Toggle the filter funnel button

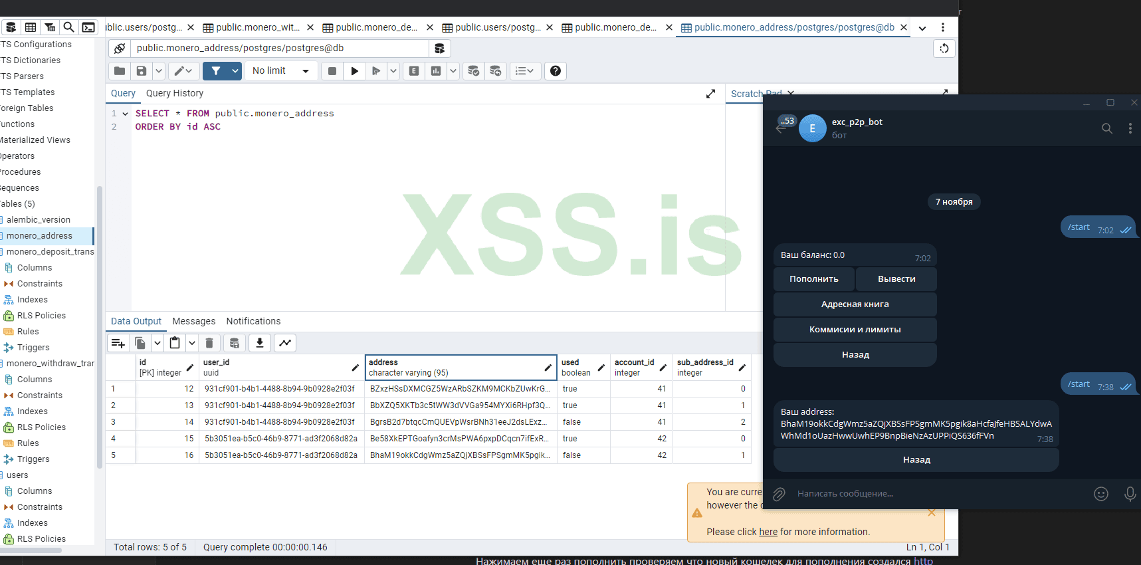[216, 71]
